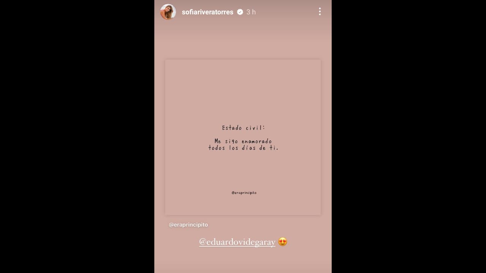Screen dimensions: 486x273
Task: Click the sofiariveratorres profile avatar
Action: click(168, 12)
